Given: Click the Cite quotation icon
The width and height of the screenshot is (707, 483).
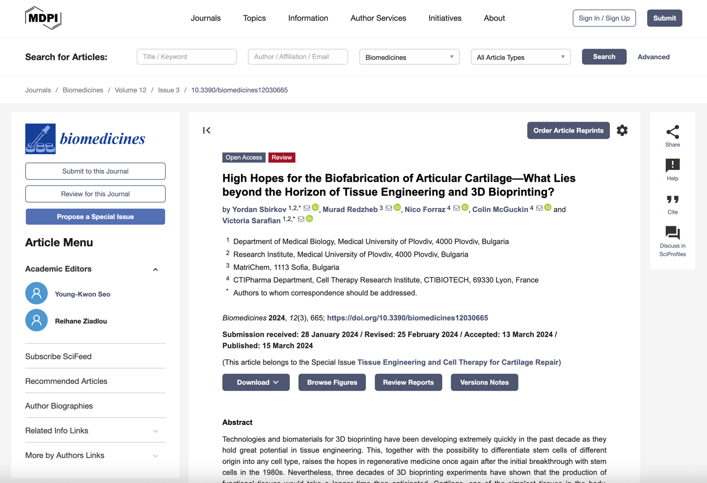Looking at the screenshot, I should (672, 199).
